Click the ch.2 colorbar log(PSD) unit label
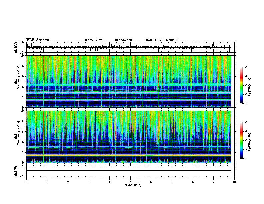This screenshot has height=204, width=264. 250,142
